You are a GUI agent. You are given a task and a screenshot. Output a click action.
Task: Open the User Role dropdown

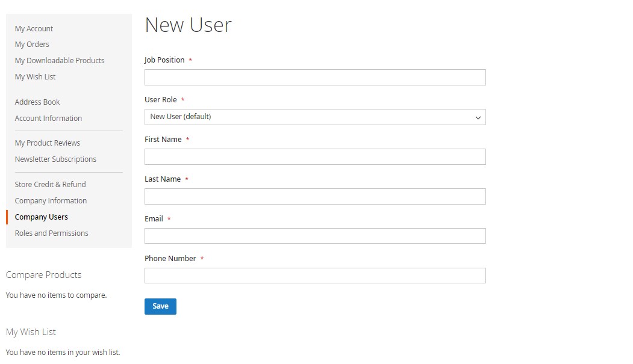(x=314, y=117)
